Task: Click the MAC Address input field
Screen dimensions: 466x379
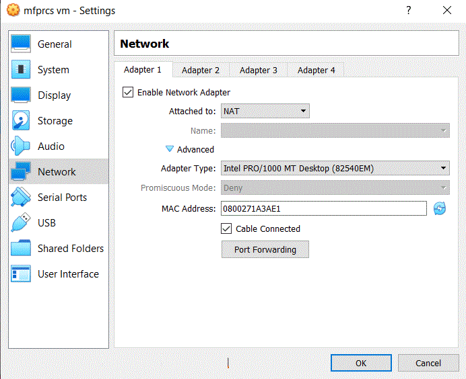Action: [324, 208]
